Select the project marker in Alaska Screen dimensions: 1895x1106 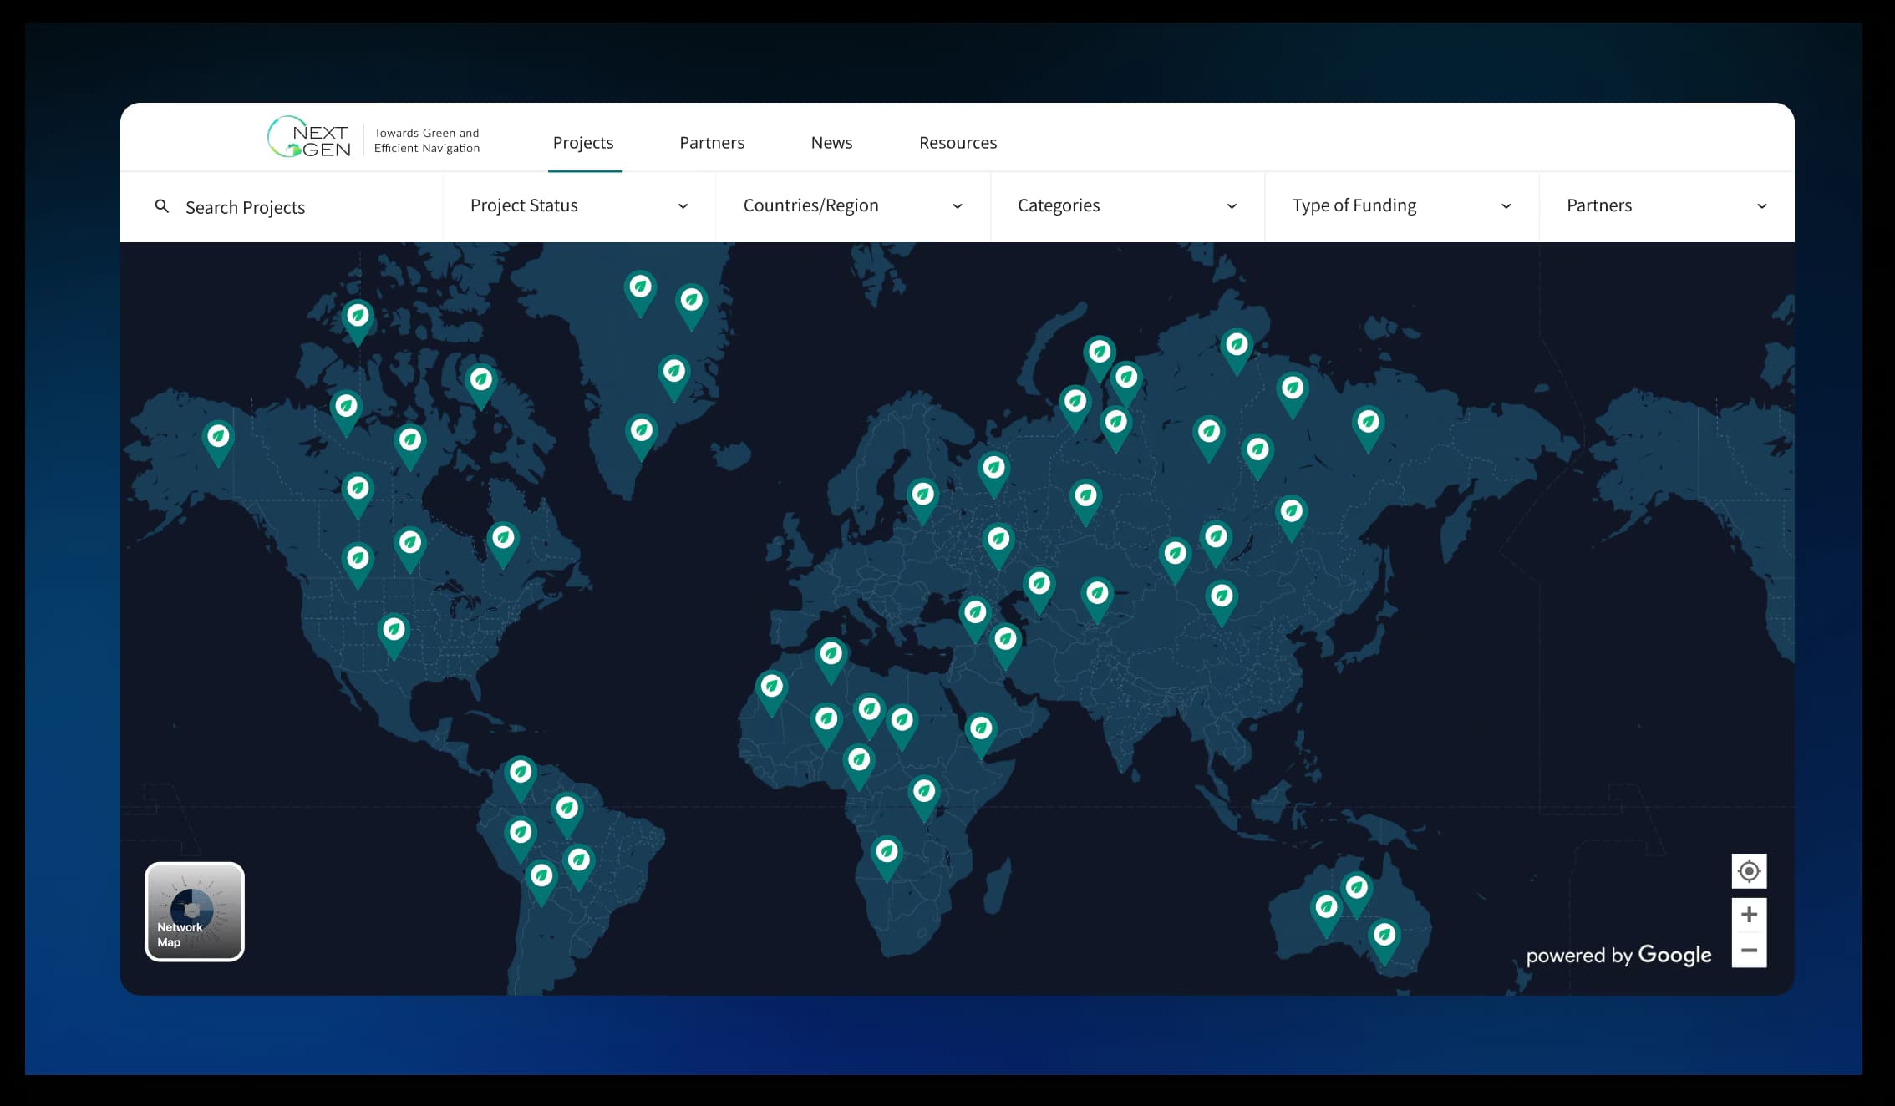(218, 436)
